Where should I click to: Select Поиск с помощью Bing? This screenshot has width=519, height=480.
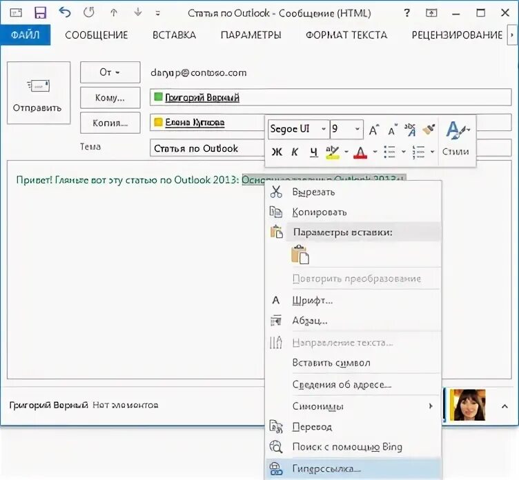353,447
